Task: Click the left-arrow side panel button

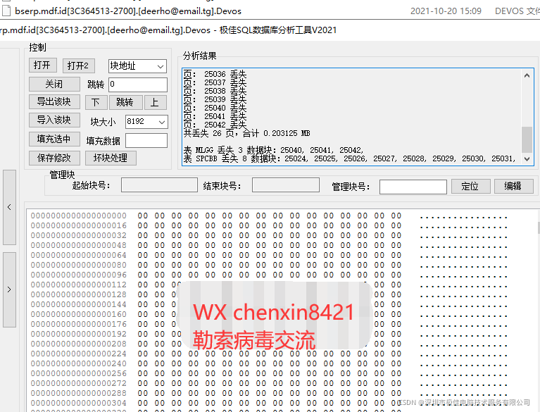Action: (8, 207)
